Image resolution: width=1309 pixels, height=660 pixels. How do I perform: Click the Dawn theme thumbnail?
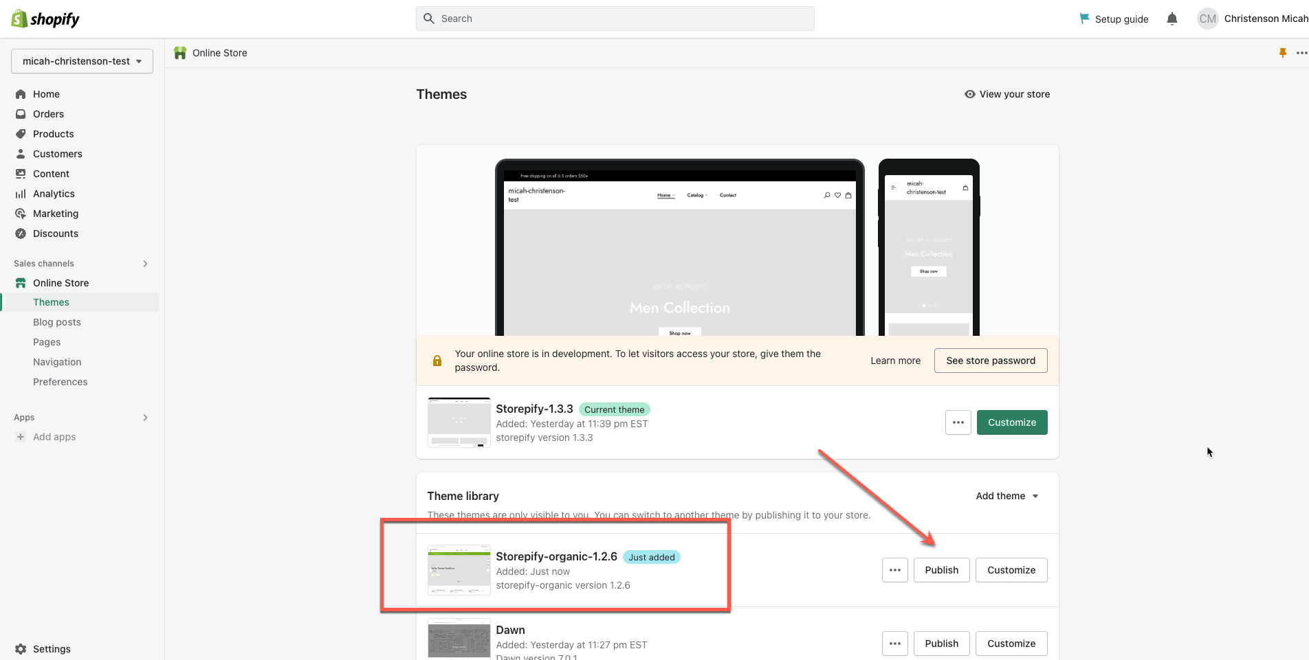459,638
